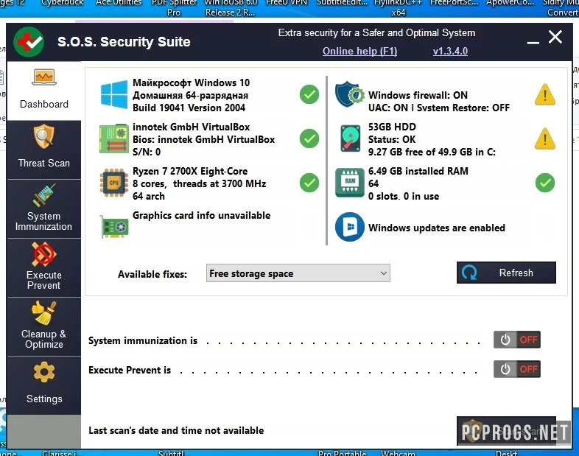Viewport: 579px width, 456px height.
Task: Toggle Execute Prevent switch on
Action: point(517,369)
